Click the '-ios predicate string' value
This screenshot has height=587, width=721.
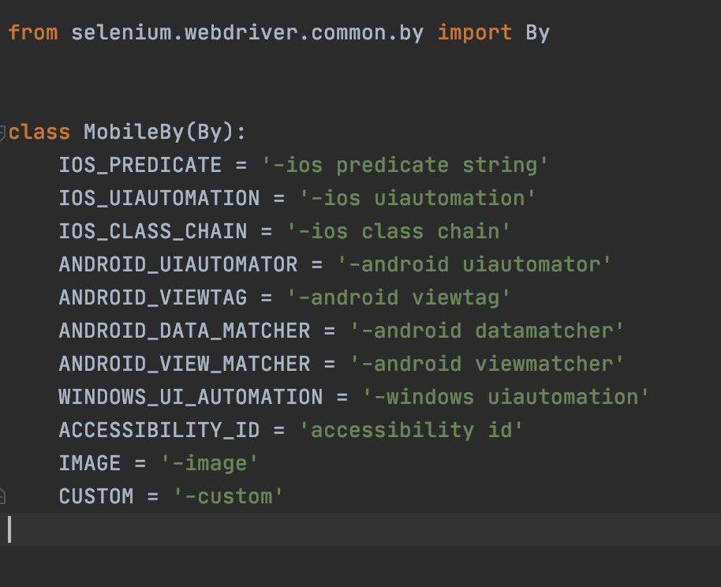click(405, 166)
